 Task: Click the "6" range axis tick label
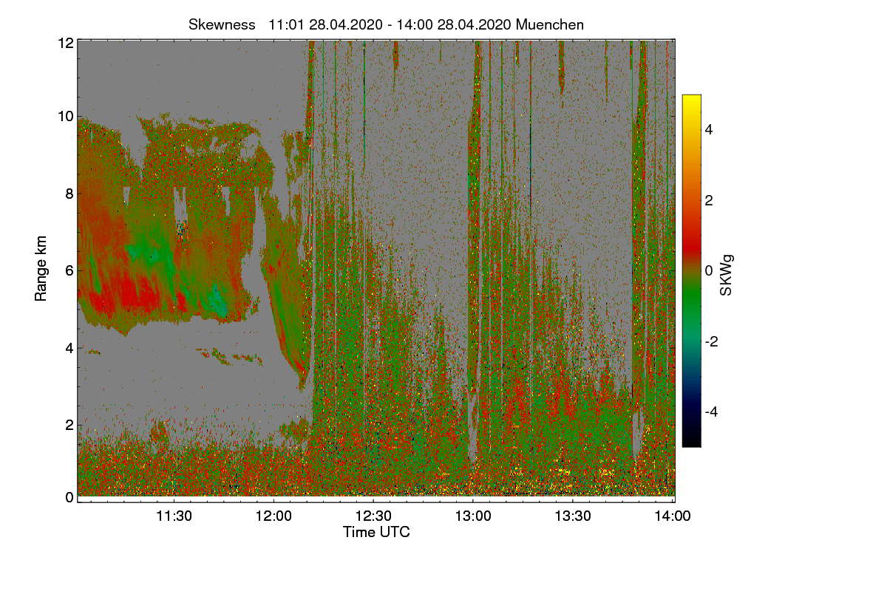click(x=69, y=270)
